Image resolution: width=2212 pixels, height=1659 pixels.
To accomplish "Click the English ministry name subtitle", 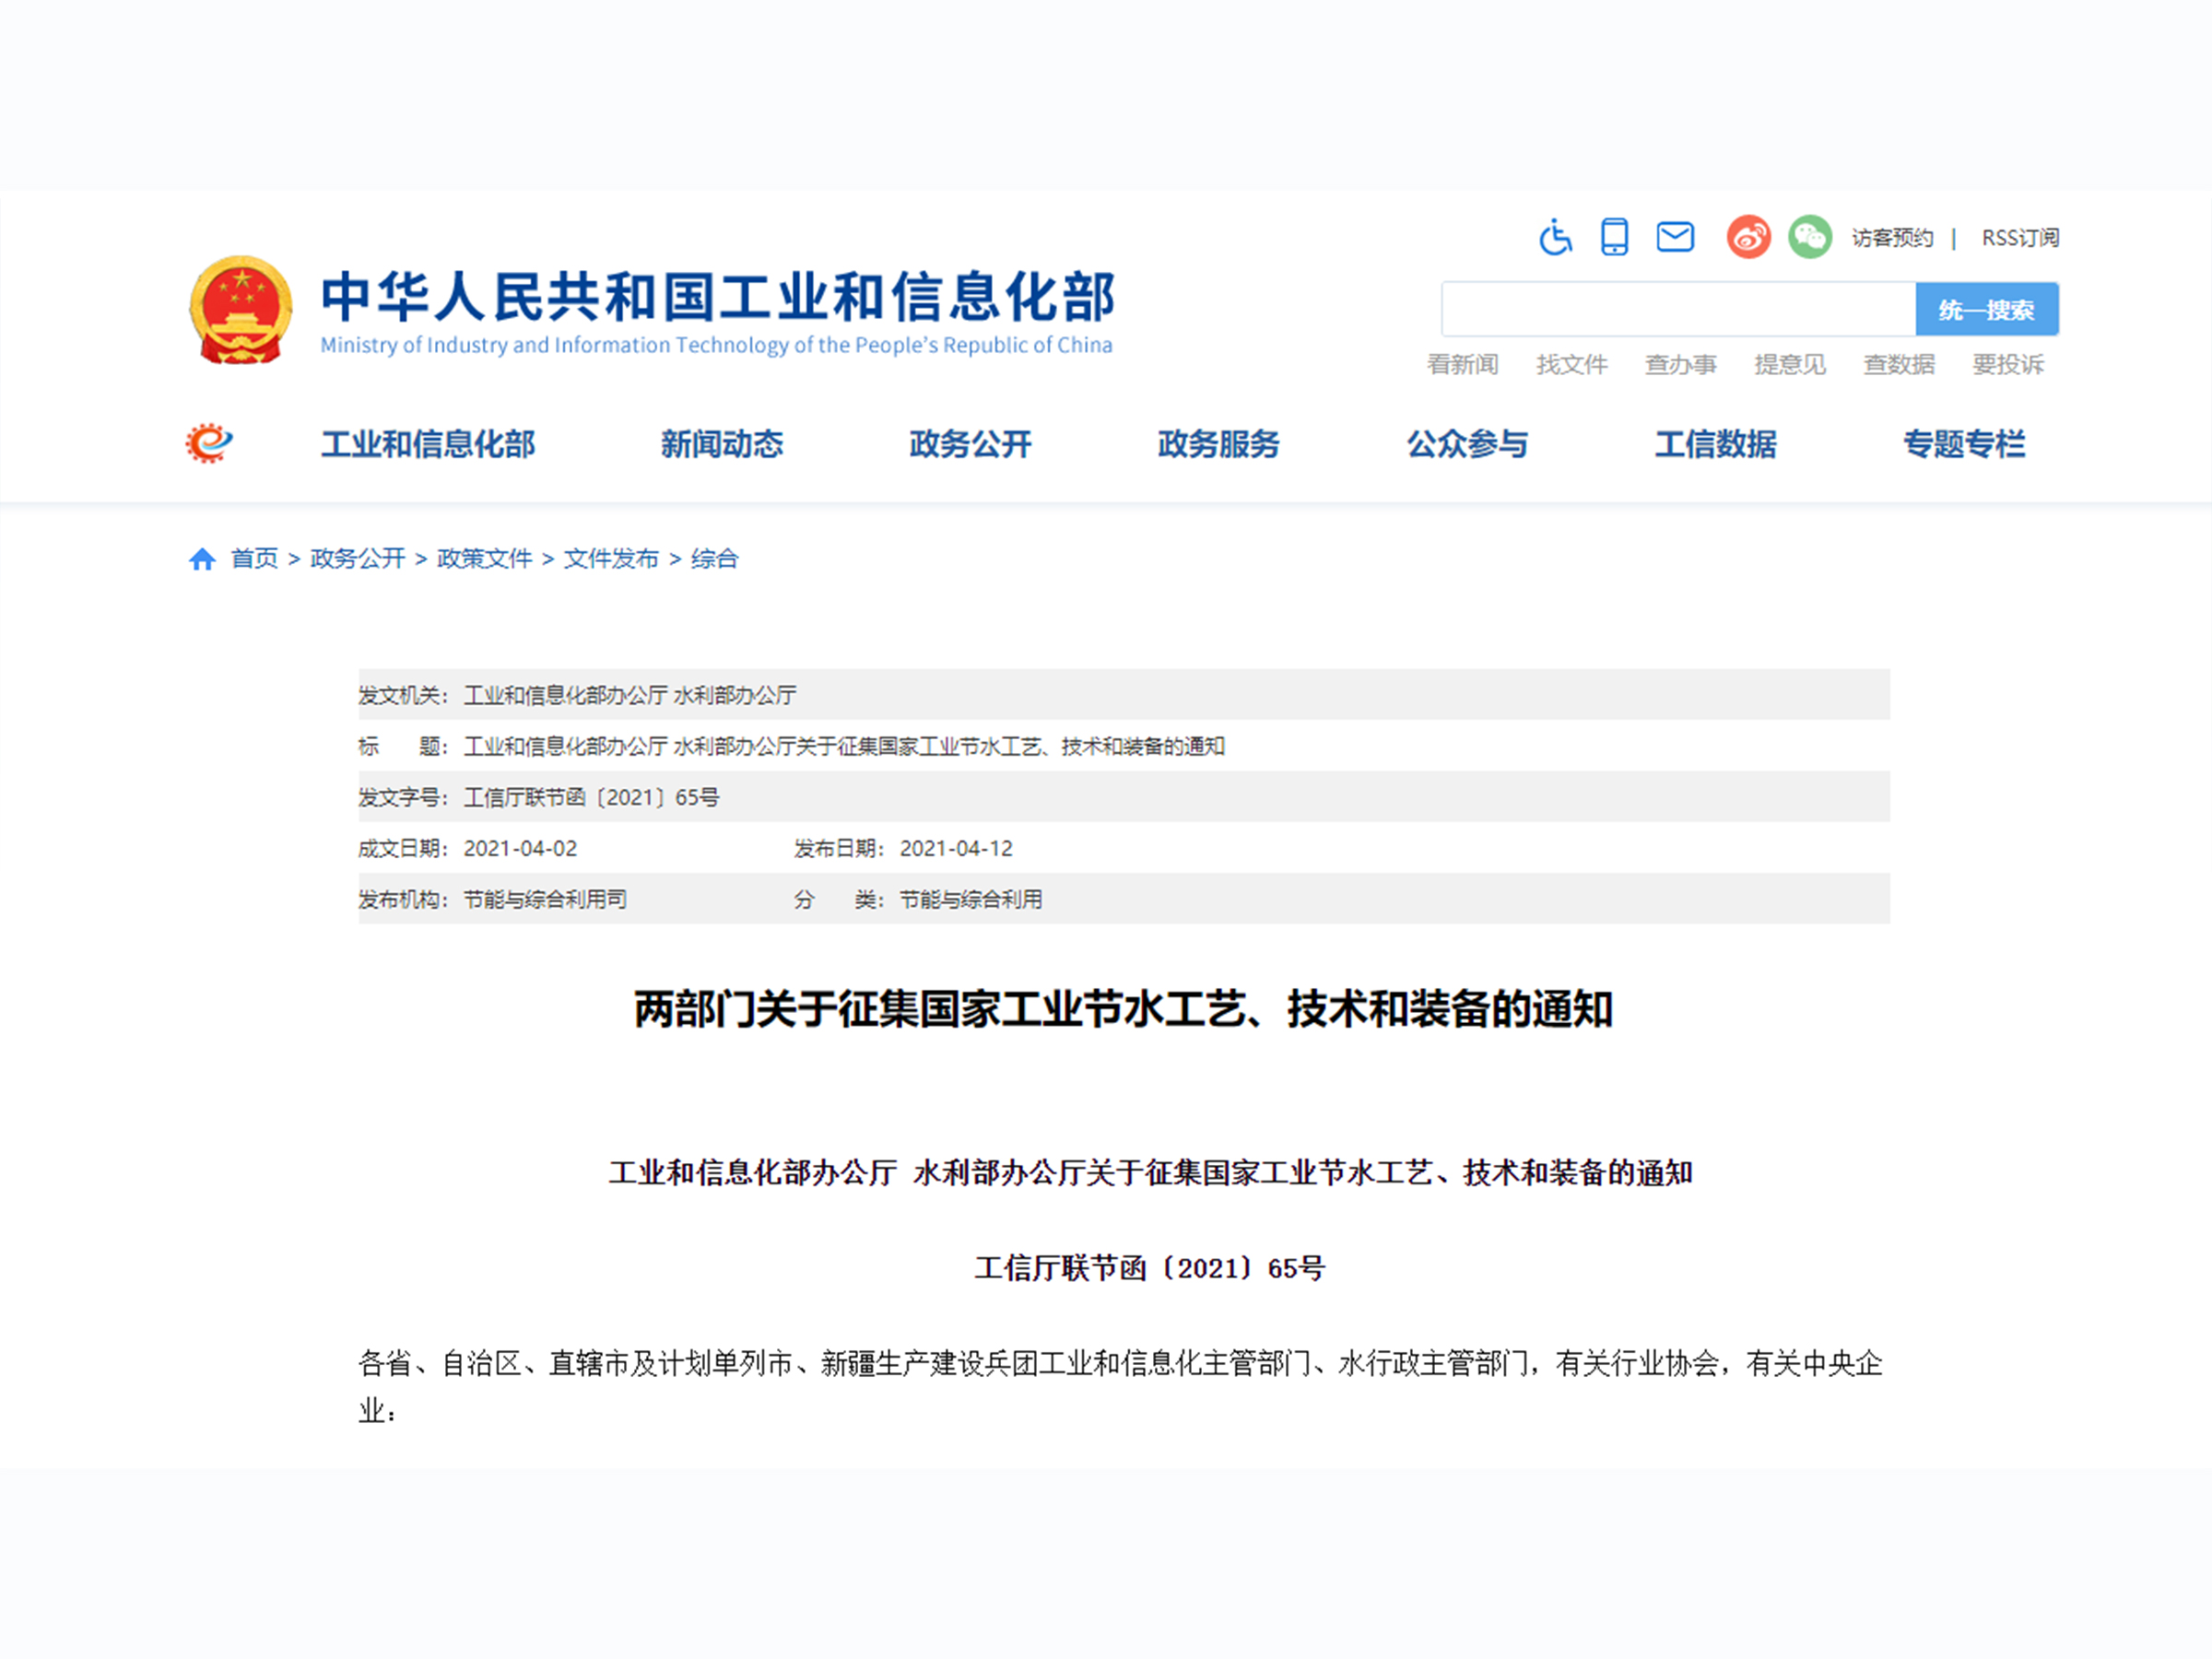I will [x=716, y=345].
